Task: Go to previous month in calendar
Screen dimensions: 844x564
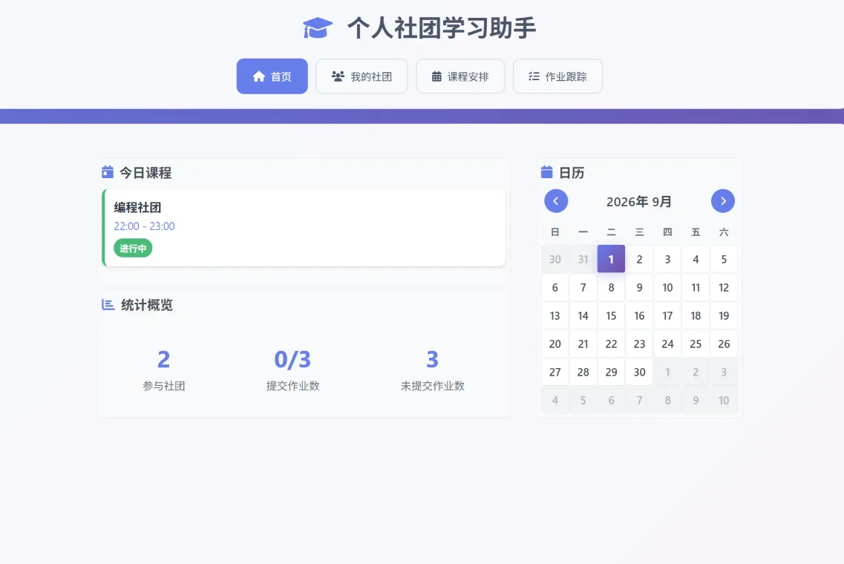Action: (x=556, y=201)
